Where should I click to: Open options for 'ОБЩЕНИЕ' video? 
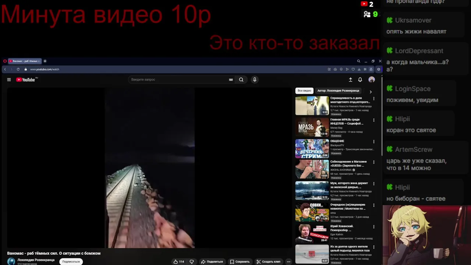click(x=374, y=141)
